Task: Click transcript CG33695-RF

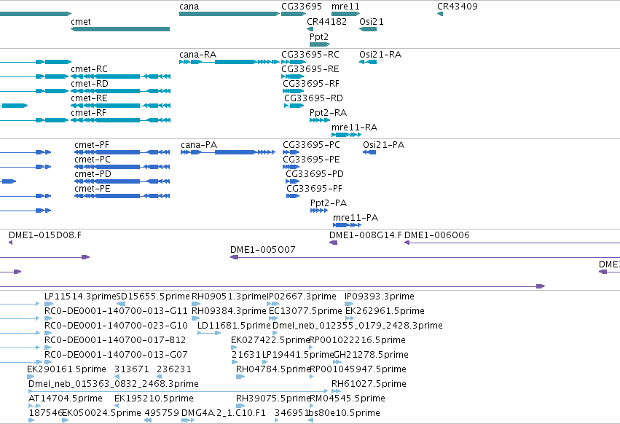Action: [293, 91]
